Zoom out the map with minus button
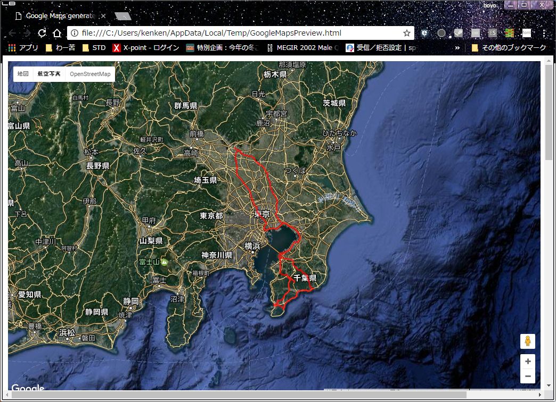The height and width of the screenshot is (402, 556). tap(528, 376)
